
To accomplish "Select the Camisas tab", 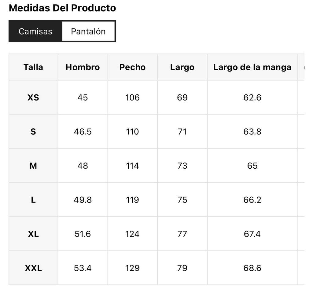I will 35,31.
